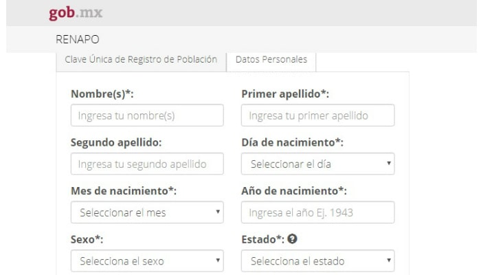Click the 'Ingresa tu primer apellido' input
Screen dimensions: 481x275
pos(317,115)
